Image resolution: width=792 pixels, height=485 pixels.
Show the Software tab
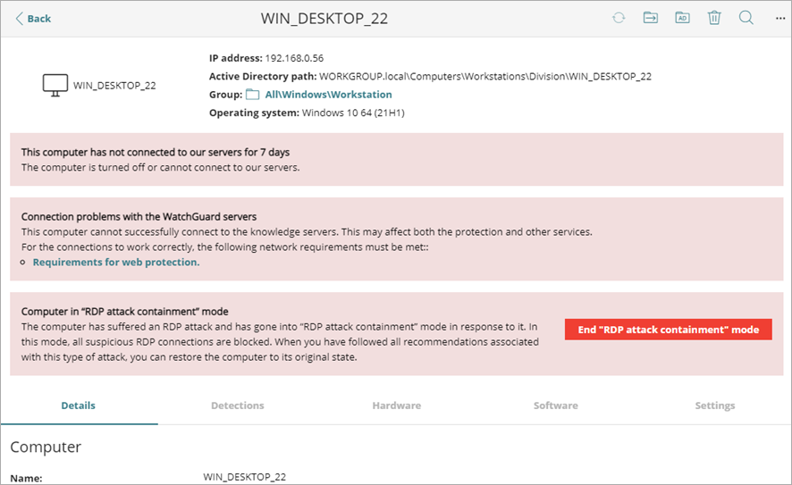coord(555,406)
